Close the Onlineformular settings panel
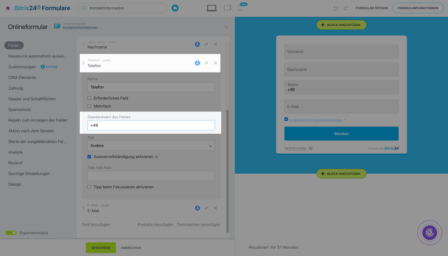 (x=226, y=27)
